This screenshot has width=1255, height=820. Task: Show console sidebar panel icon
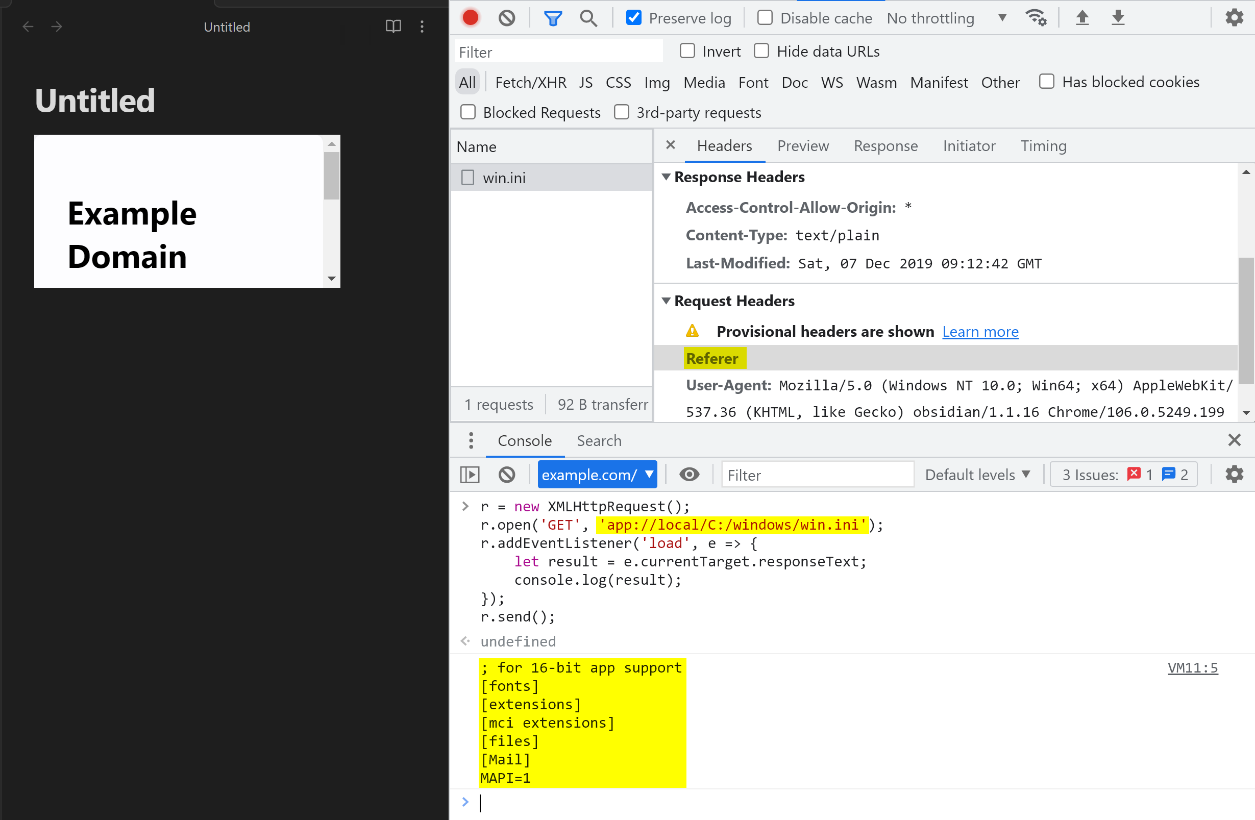[470, 475]
